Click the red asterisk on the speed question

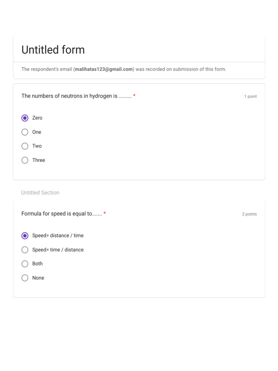pyautogui.click(x=105, y=214)
